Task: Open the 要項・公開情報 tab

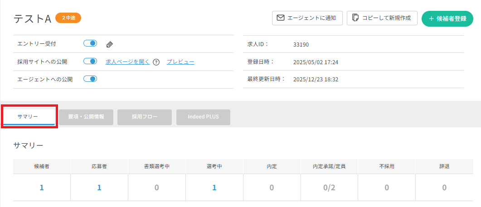Action: 86,117
